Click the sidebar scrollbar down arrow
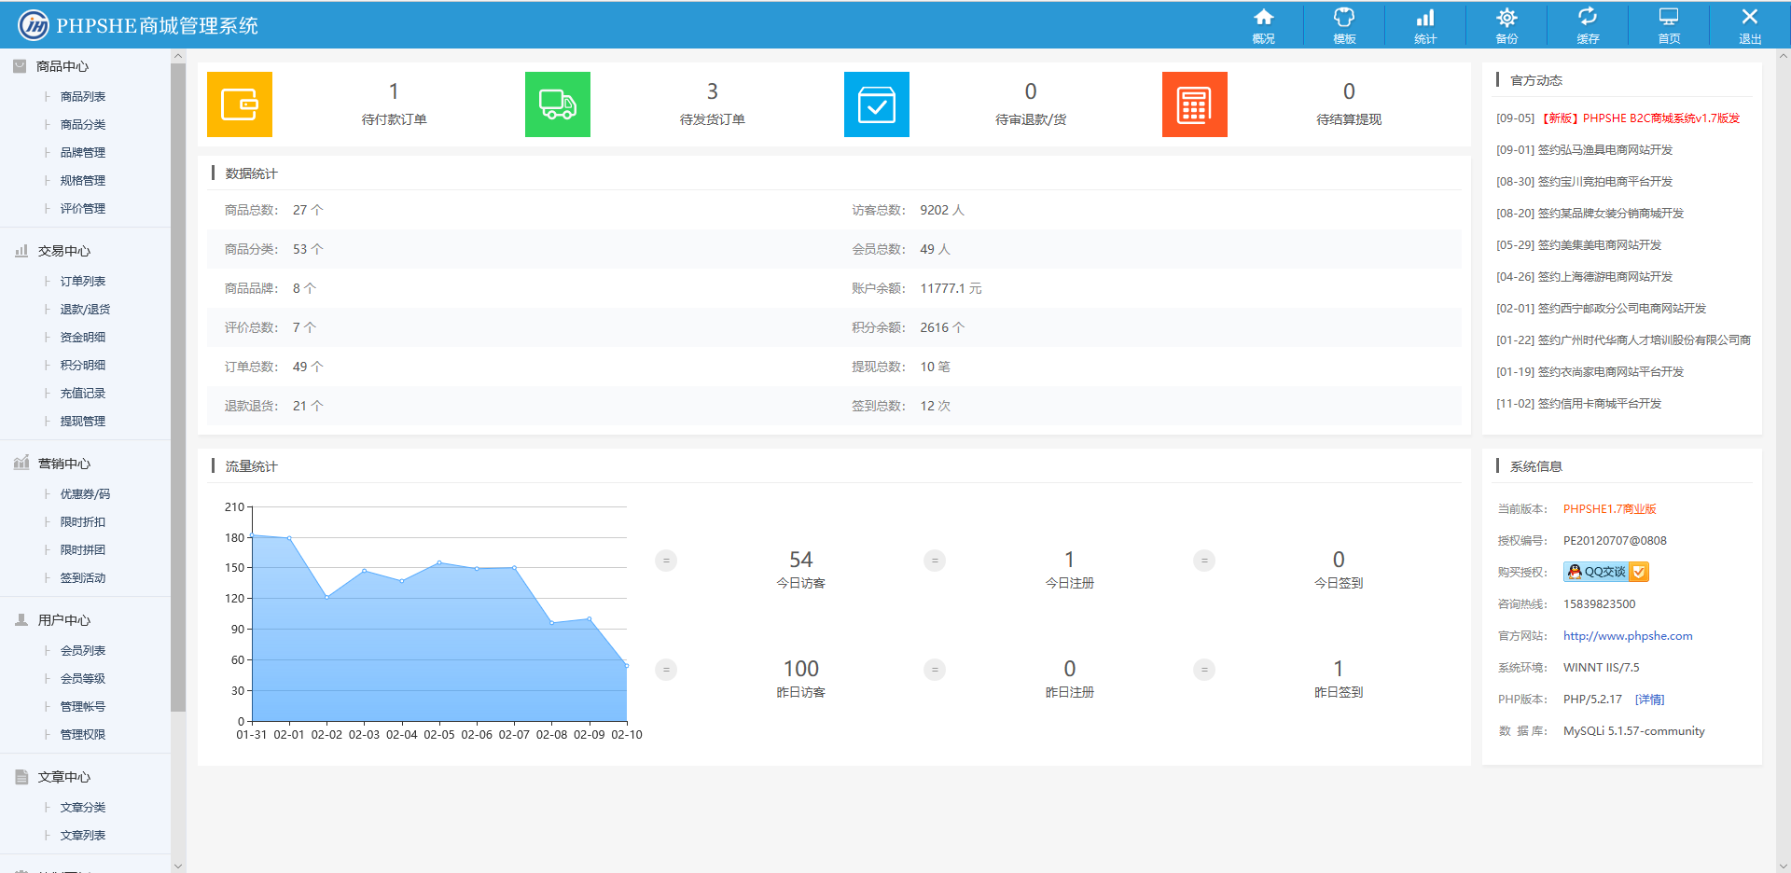1791x873 pixels. point(178,866)
